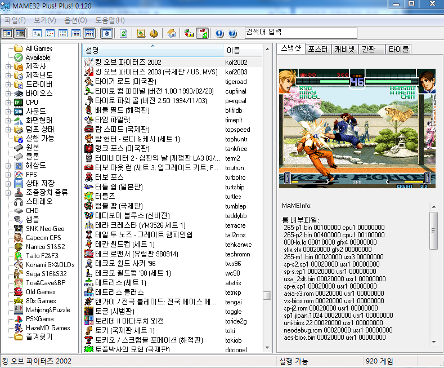This screenshot has width=444, height=368.
Task: Select the 터보 포스 game row
Action: click(173, 178)
